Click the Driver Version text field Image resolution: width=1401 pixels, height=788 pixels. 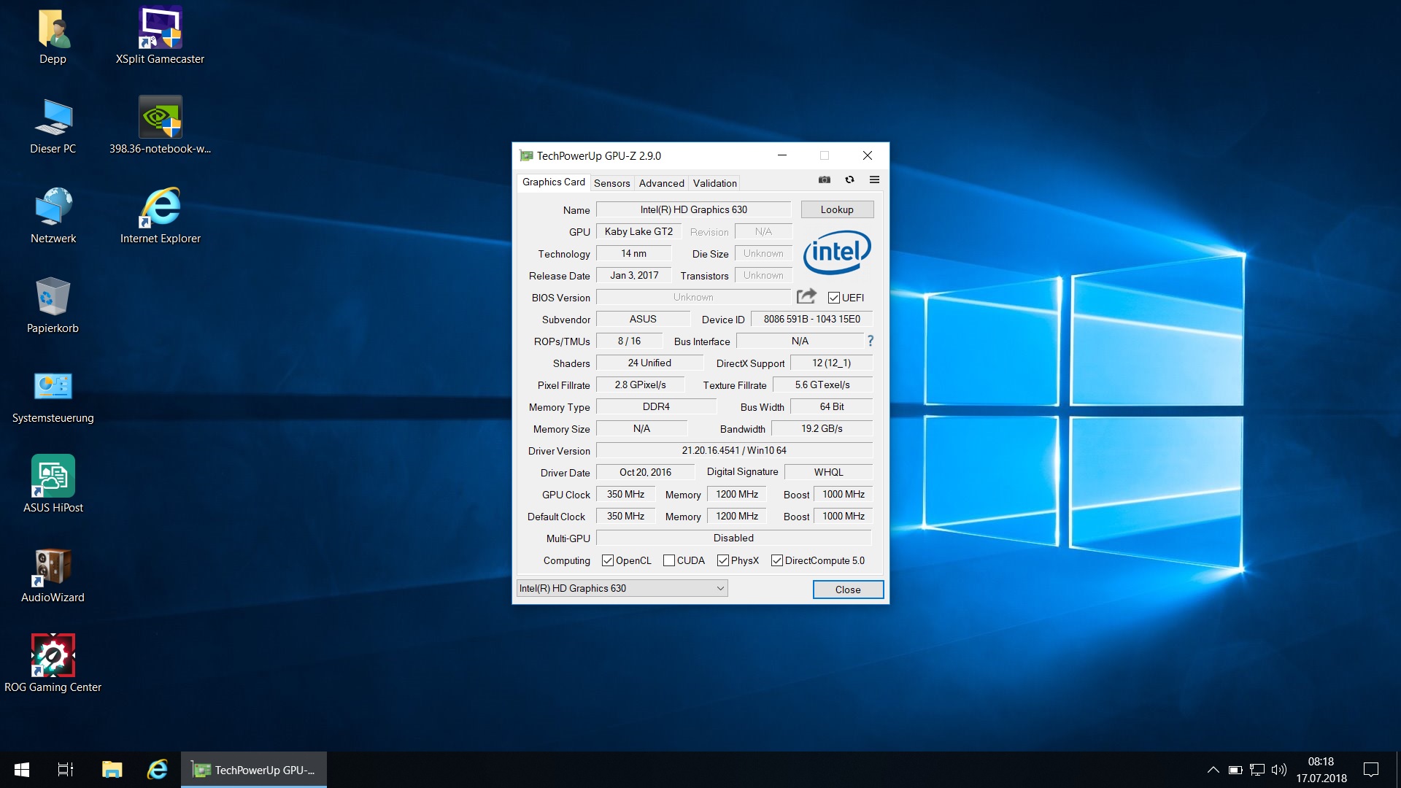[x=734, y=450]
